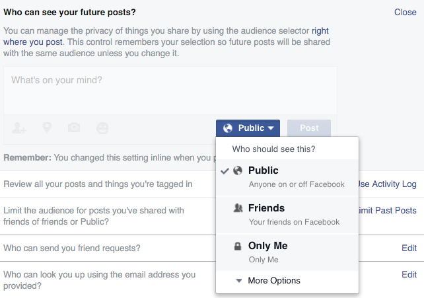Click the emoji feeling icon in composer
Image resolution: width=424 pixels, height=298 pixels.
click(x=102, y=128)
